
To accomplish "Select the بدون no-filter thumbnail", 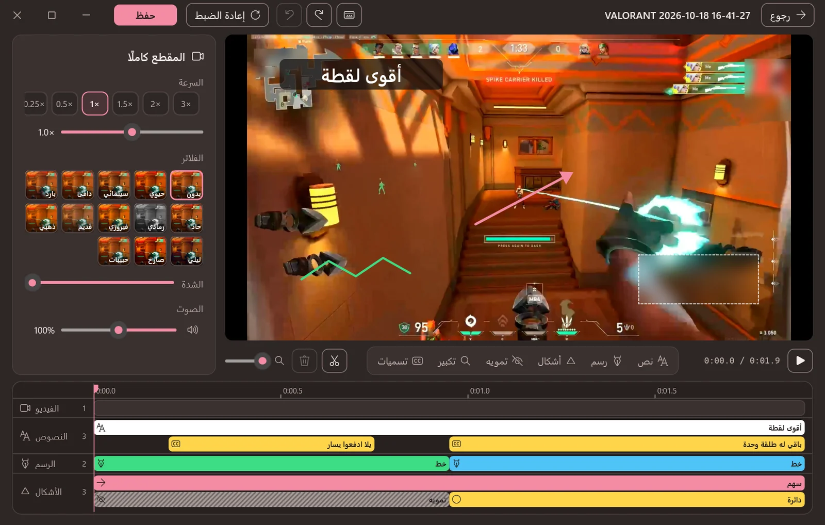I will tap(187, 185).
